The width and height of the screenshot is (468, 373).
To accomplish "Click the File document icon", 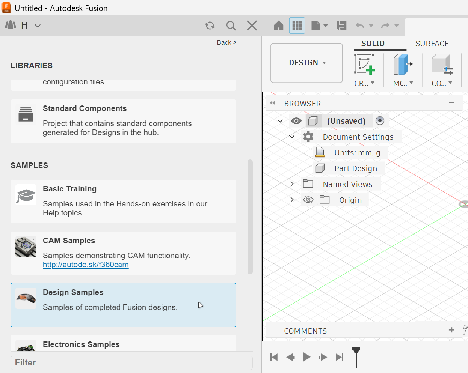I will (x=316, y=26).
